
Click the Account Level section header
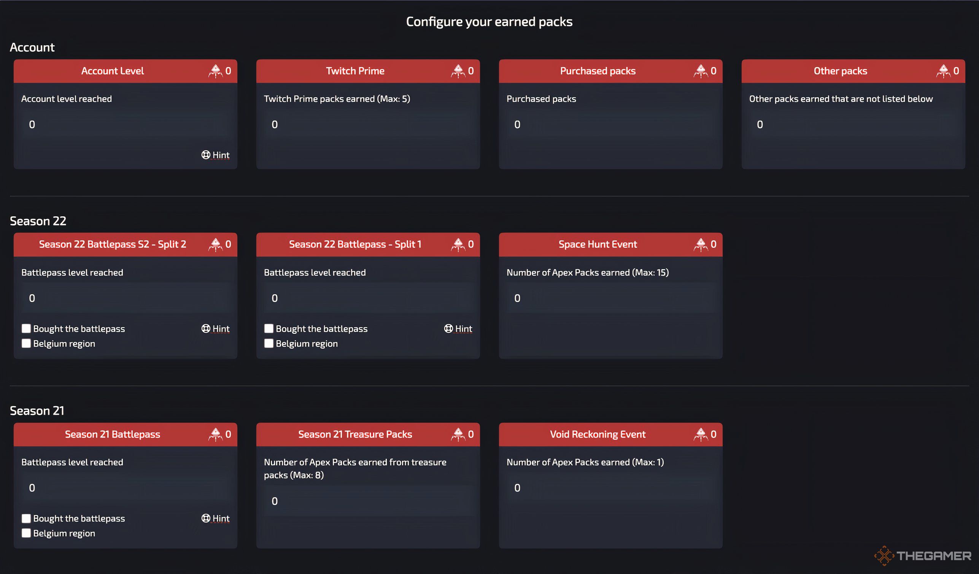(x=112, y=71)
